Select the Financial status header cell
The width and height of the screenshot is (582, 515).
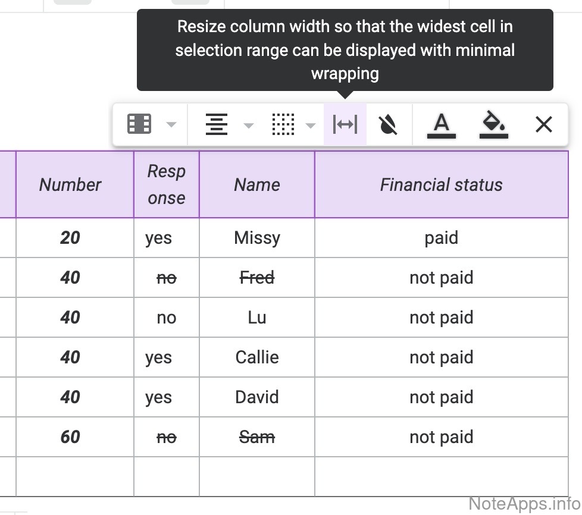tap(441, 184)
